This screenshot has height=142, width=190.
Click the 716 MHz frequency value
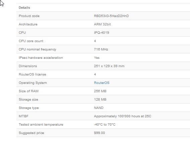tap(101, 49)
